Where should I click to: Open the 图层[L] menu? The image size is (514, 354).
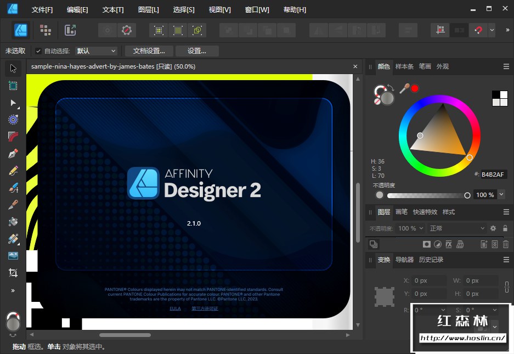tap(148, 10)
